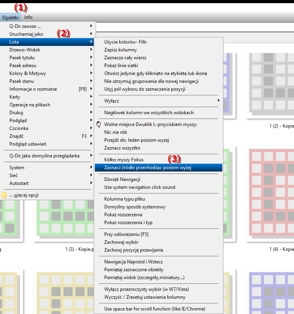Open 'Podgląd ustawień' submenu
294x314 pixels.
47,144
